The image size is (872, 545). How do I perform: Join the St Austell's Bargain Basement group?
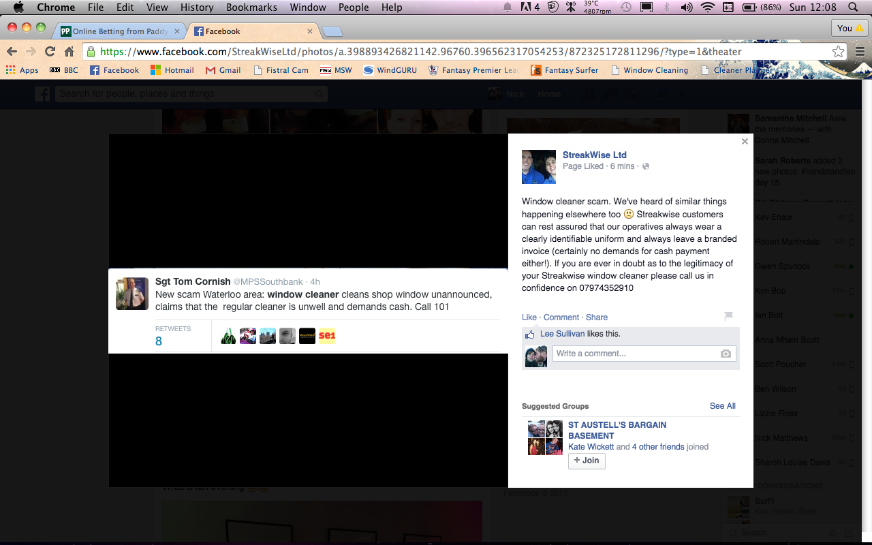pyautogui.click(x=587, y=461)
